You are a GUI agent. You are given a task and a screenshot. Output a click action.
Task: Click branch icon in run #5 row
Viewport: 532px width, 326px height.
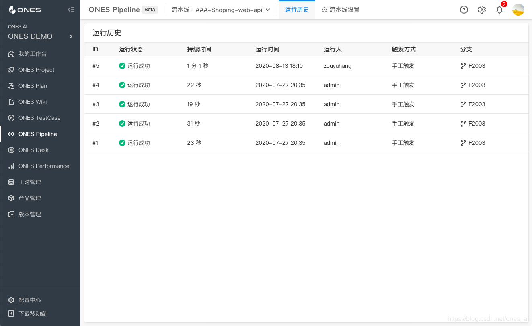(x=463, y=66)
